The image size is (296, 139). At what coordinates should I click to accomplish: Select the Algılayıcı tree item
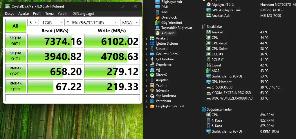[x=168, y=33]
